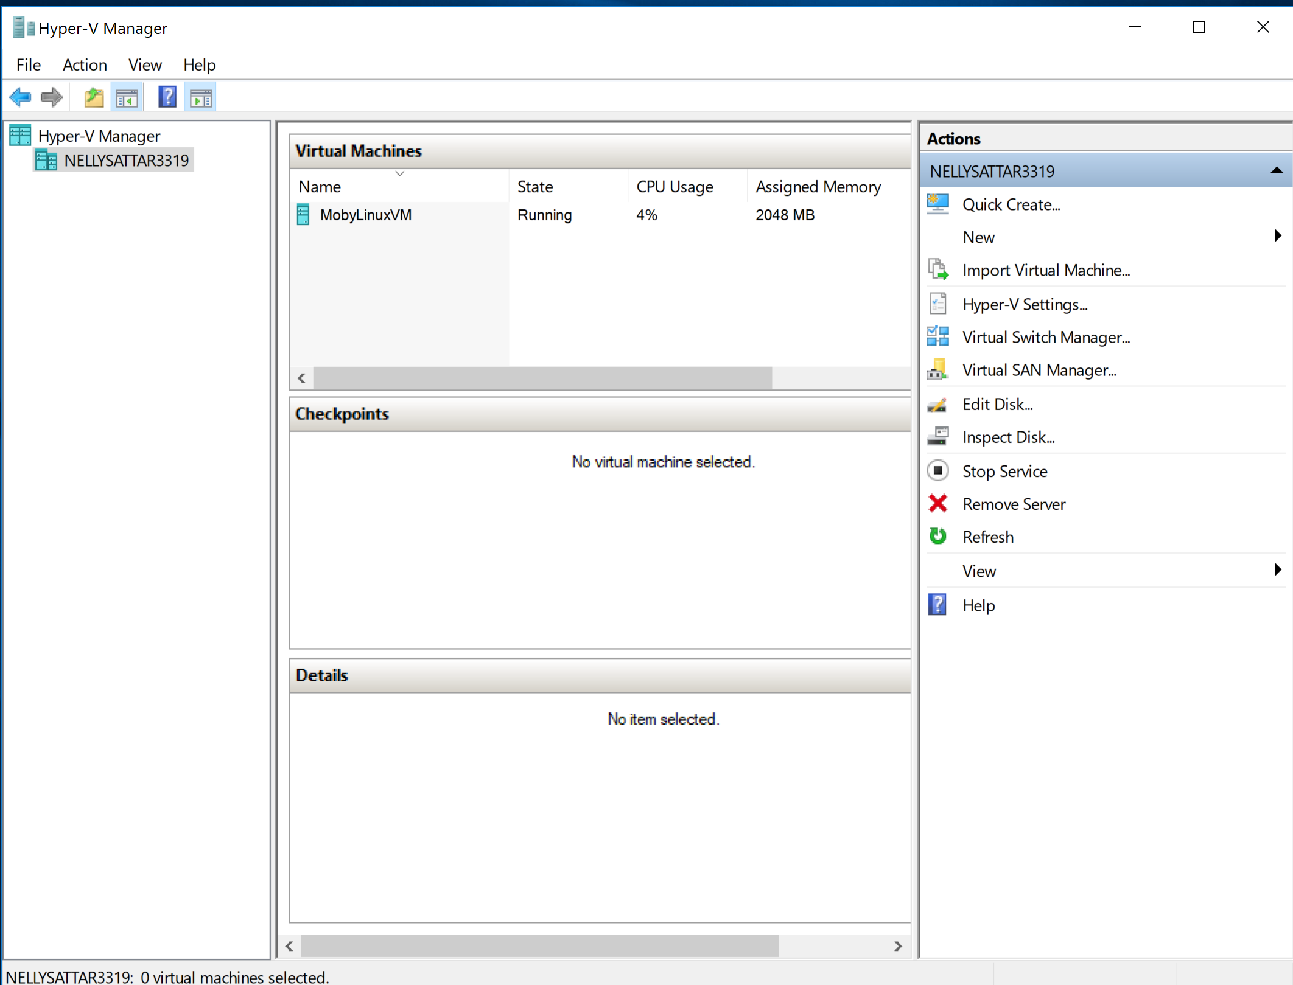Screen dimensions: 1293x985
Task: Open Hyper-V Settings... action
Action: [x=1025, y=304]
